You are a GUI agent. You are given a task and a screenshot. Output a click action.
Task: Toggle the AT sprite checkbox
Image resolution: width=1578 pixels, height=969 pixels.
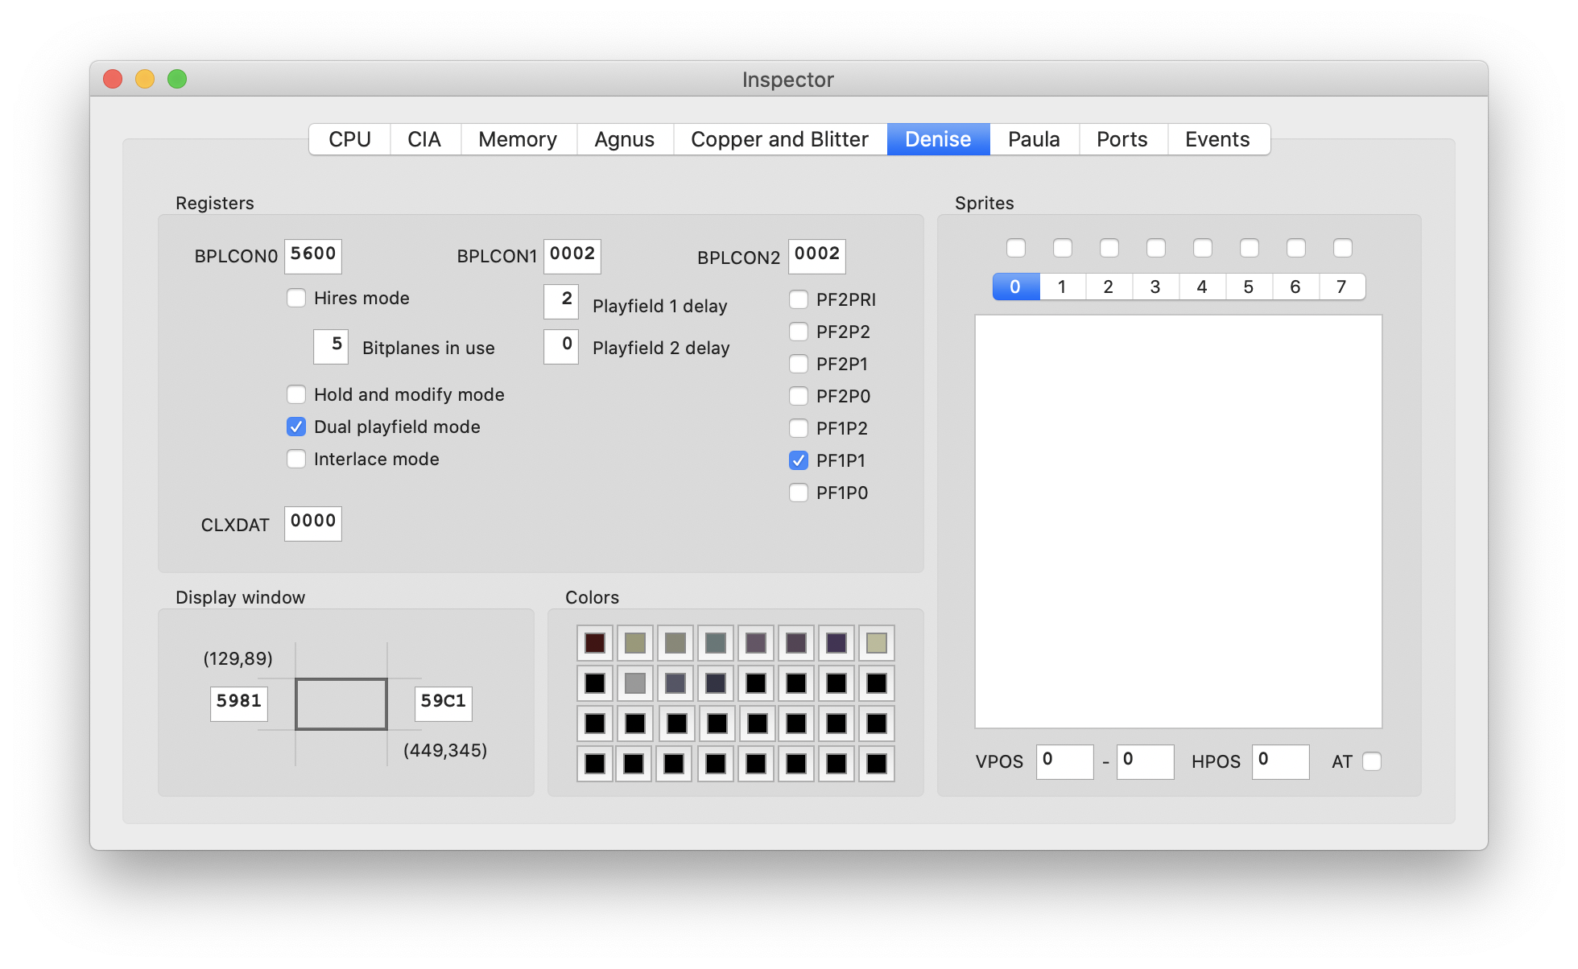click(x=1372, y=761)
